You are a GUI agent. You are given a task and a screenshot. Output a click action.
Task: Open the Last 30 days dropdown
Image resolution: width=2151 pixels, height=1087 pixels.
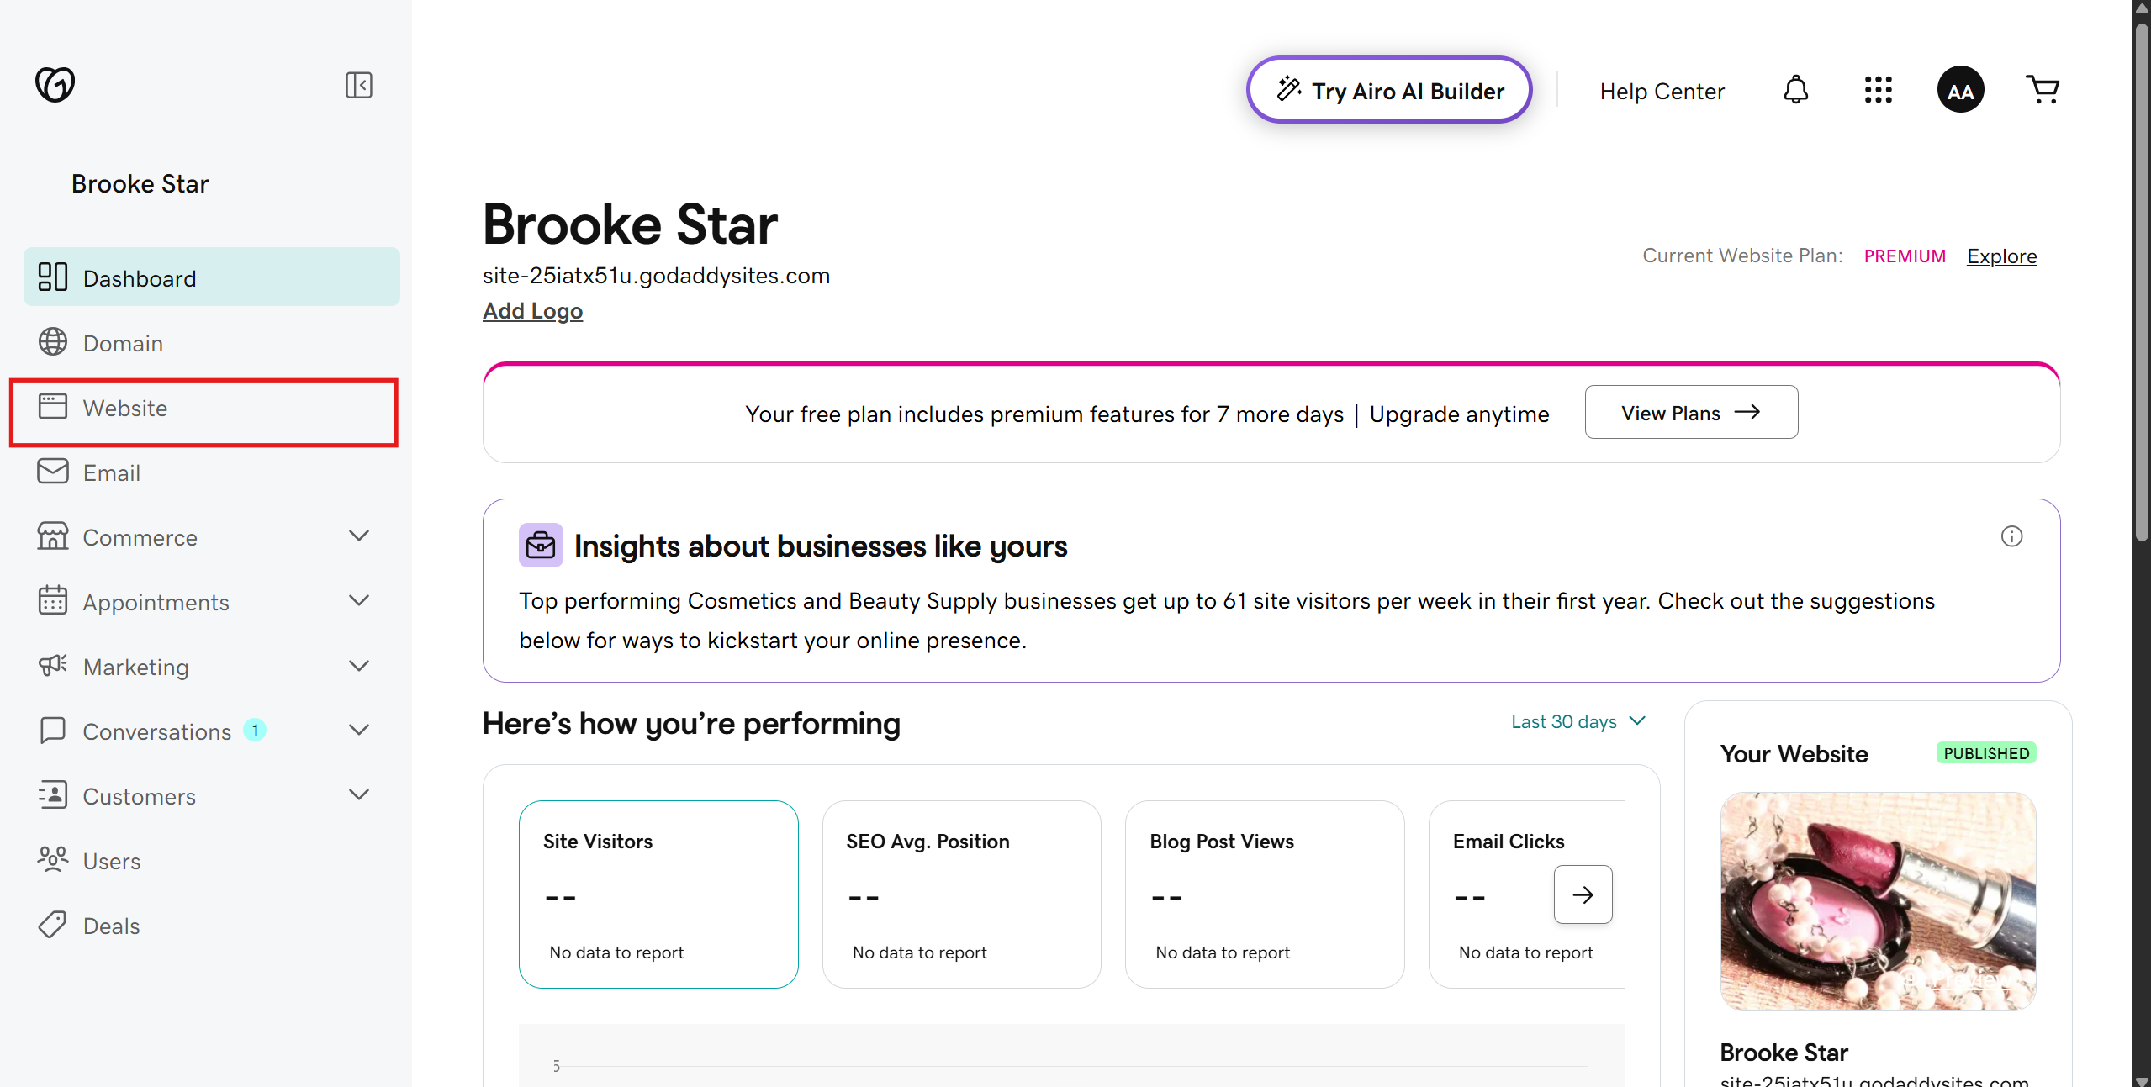1578,722
